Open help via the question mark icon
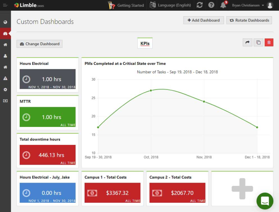The image size is (279, 212). 211,5
